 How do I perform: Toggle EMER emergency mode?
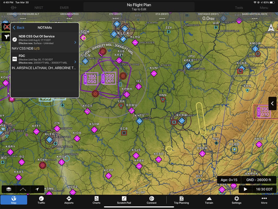(x=64, y=8)
